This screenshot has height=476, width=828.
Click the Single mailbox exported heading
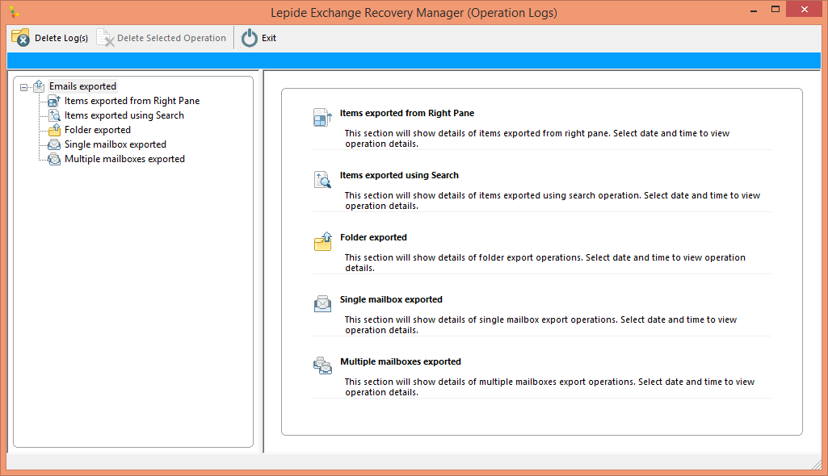(x=391, y=299)
